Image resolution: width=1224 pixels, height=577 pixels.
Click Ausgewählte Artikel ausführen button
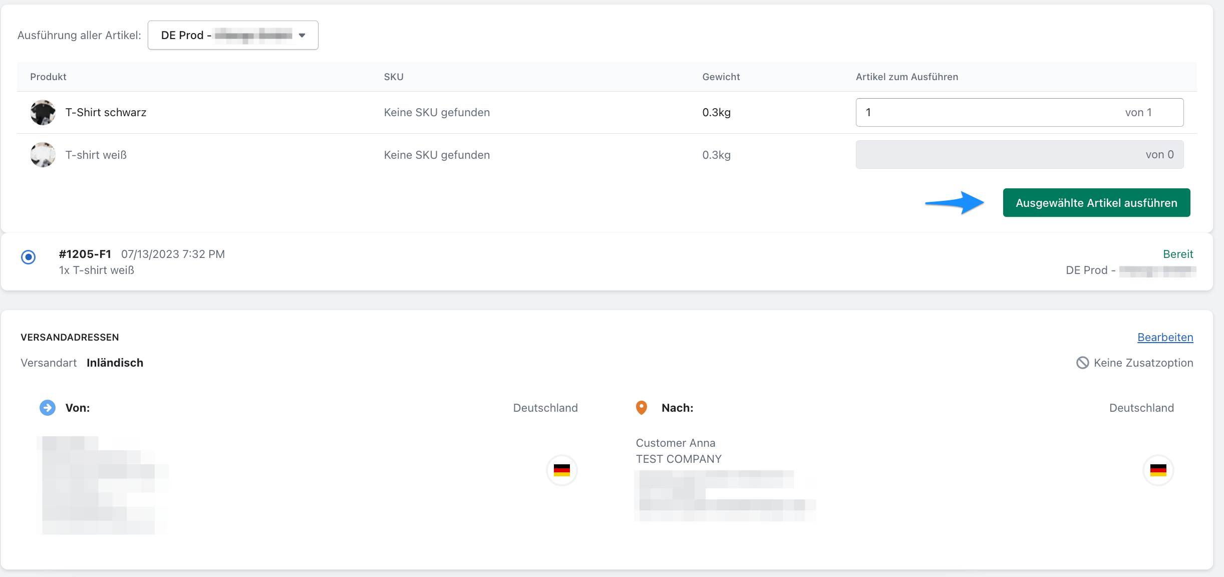1096,203
